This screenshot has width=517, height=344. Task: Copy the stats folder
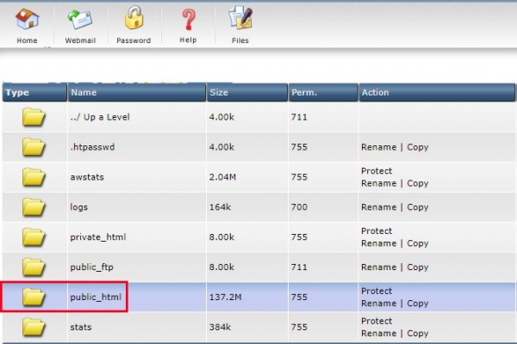pos(418,334)
